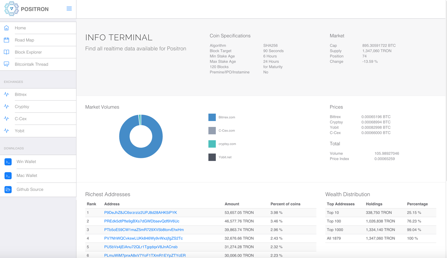Viewport: 447px width, 258px height.
Task: Click the Bittrex pulse icon
Action: (x=7, y=94)
